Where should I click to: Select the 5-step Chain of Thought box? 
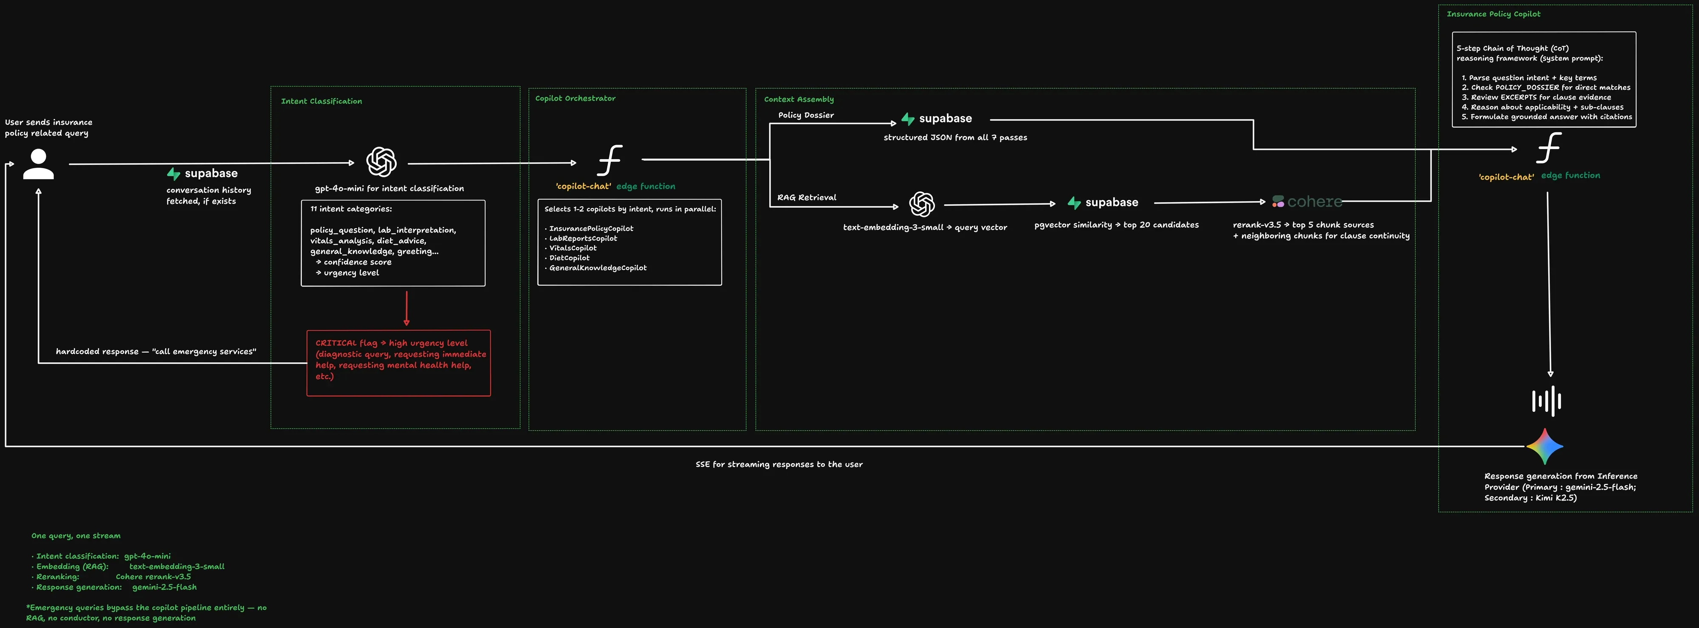(x=1544, y=79)
